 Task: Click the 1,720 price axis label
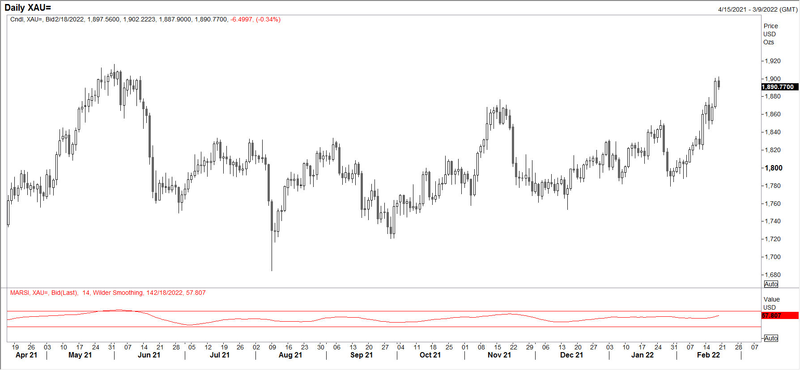click(773, 239)
